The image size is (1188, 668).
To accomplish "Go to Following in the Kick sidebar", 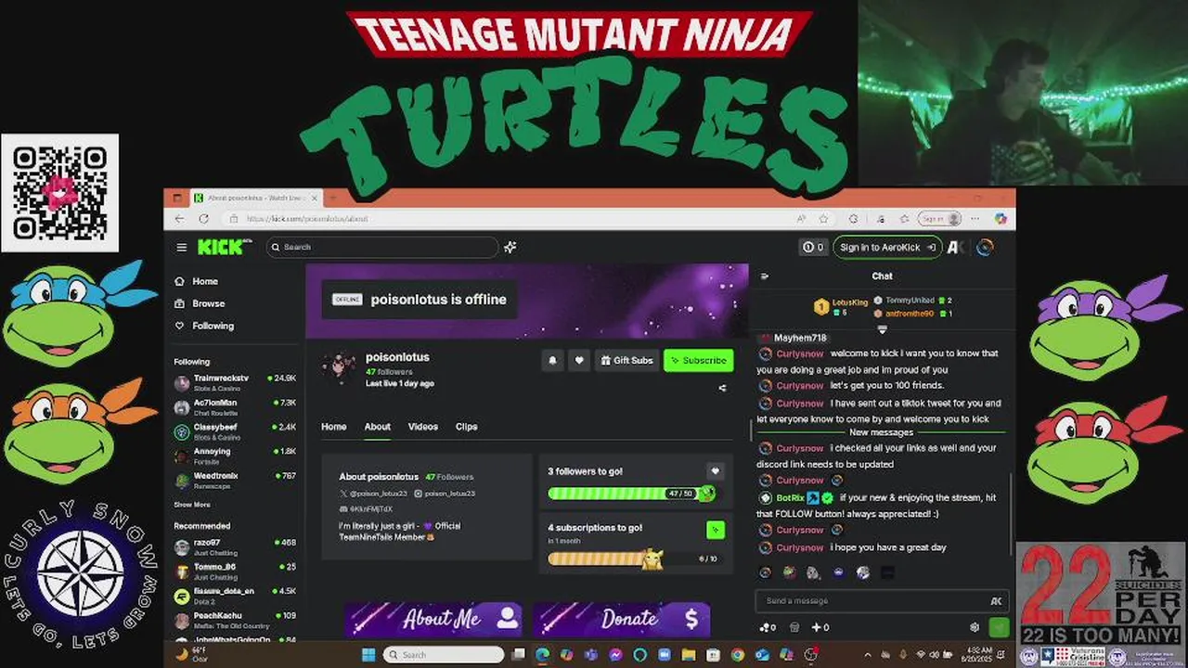I will 204,326.
